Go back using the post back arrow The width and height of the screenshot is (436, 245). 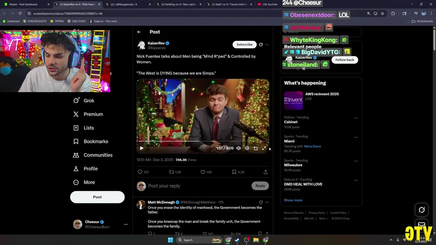(x=139, y=32)
